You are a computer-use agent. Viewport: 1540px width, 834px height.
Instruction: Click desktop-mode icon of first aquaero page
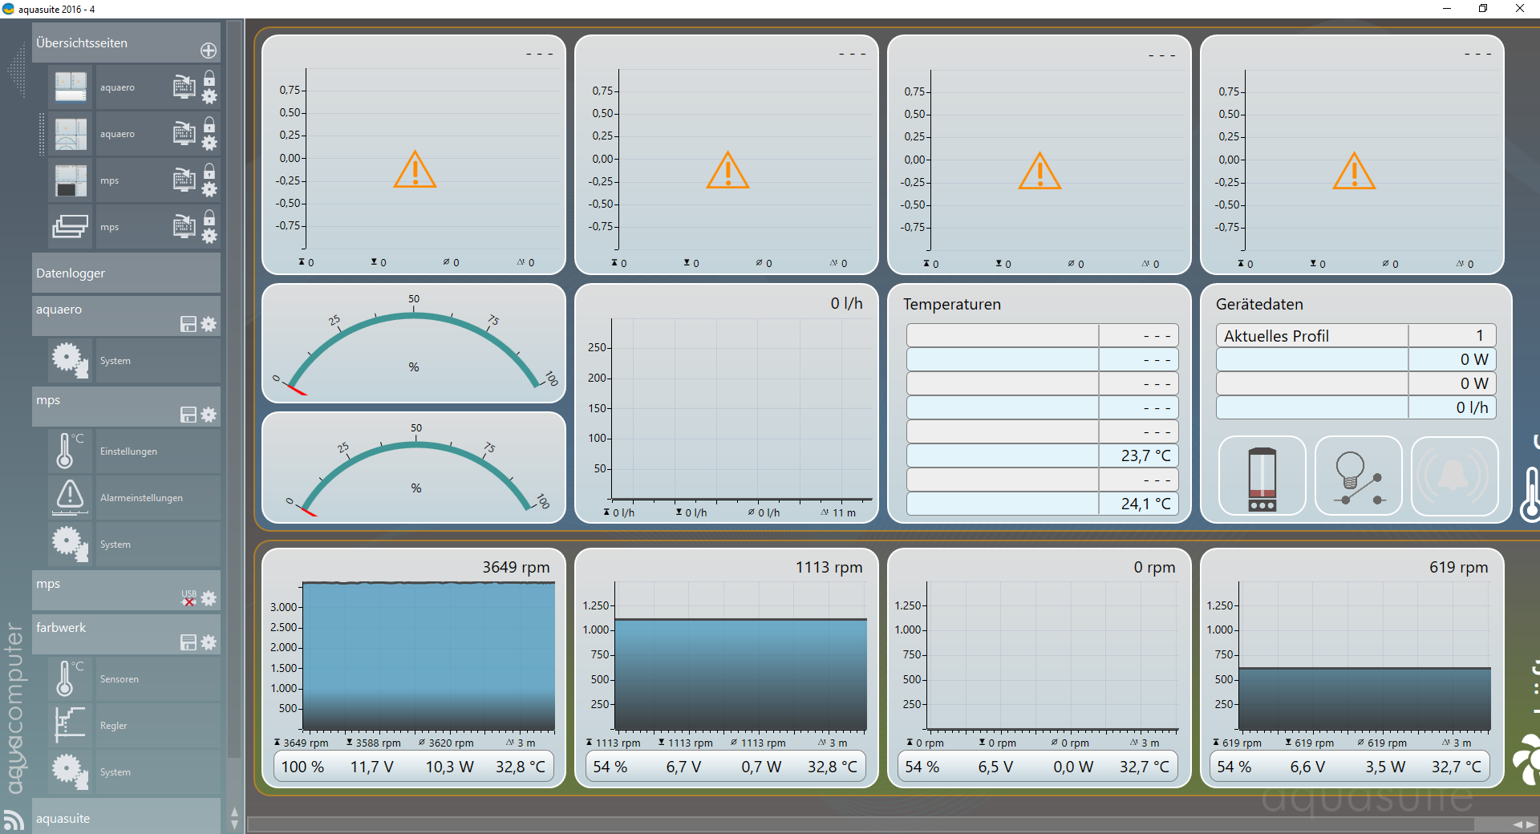click(184, 87)
